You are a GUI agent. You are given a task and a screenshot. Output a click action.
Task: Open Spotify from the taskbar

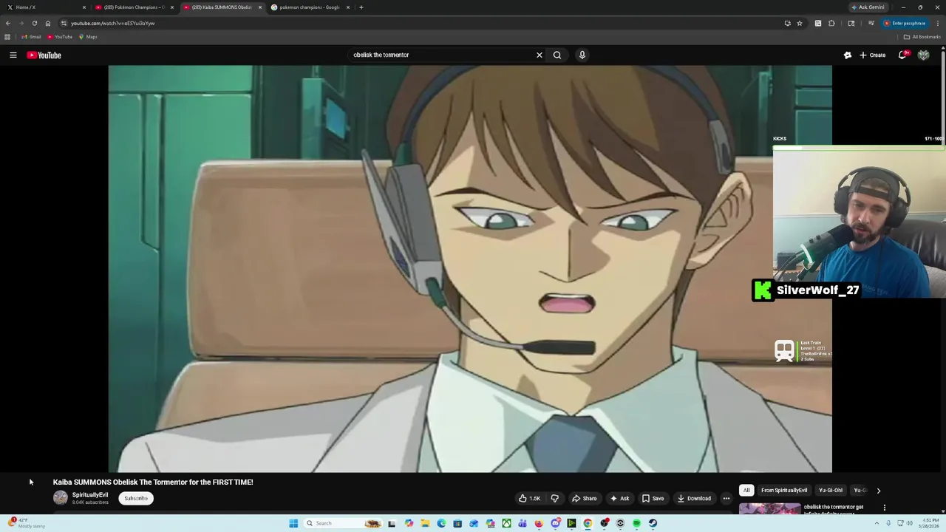(636, 523)
